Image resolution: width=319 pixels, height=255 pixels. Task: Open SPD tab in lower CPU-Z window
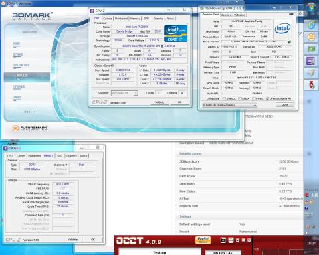pos(60,156)
